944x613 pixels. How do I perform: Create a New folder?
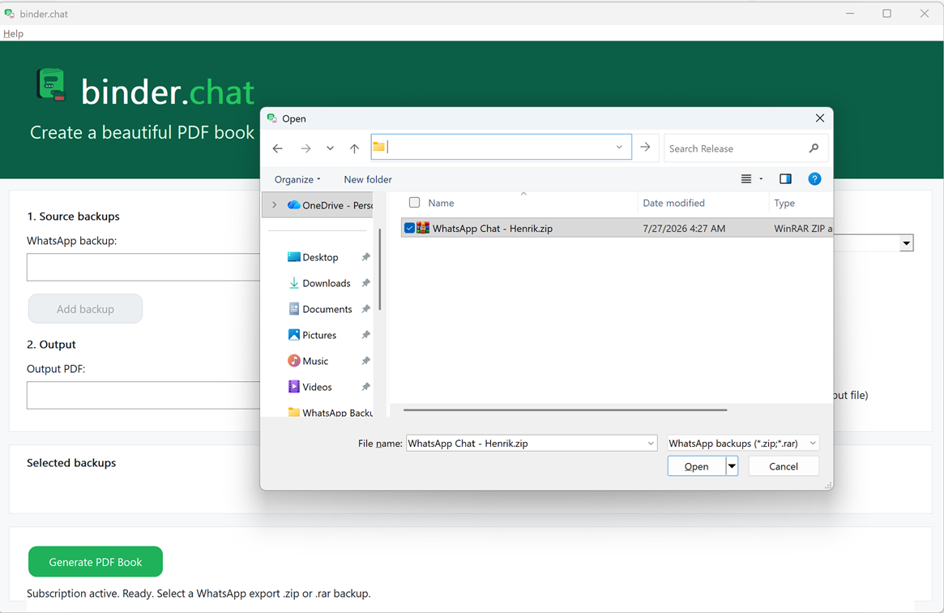[368, 179]
